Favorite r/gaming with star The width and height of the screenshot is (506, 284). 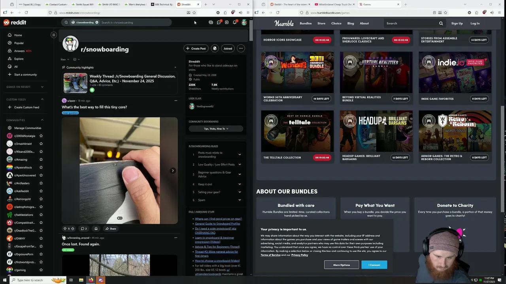tap(41, 270)
